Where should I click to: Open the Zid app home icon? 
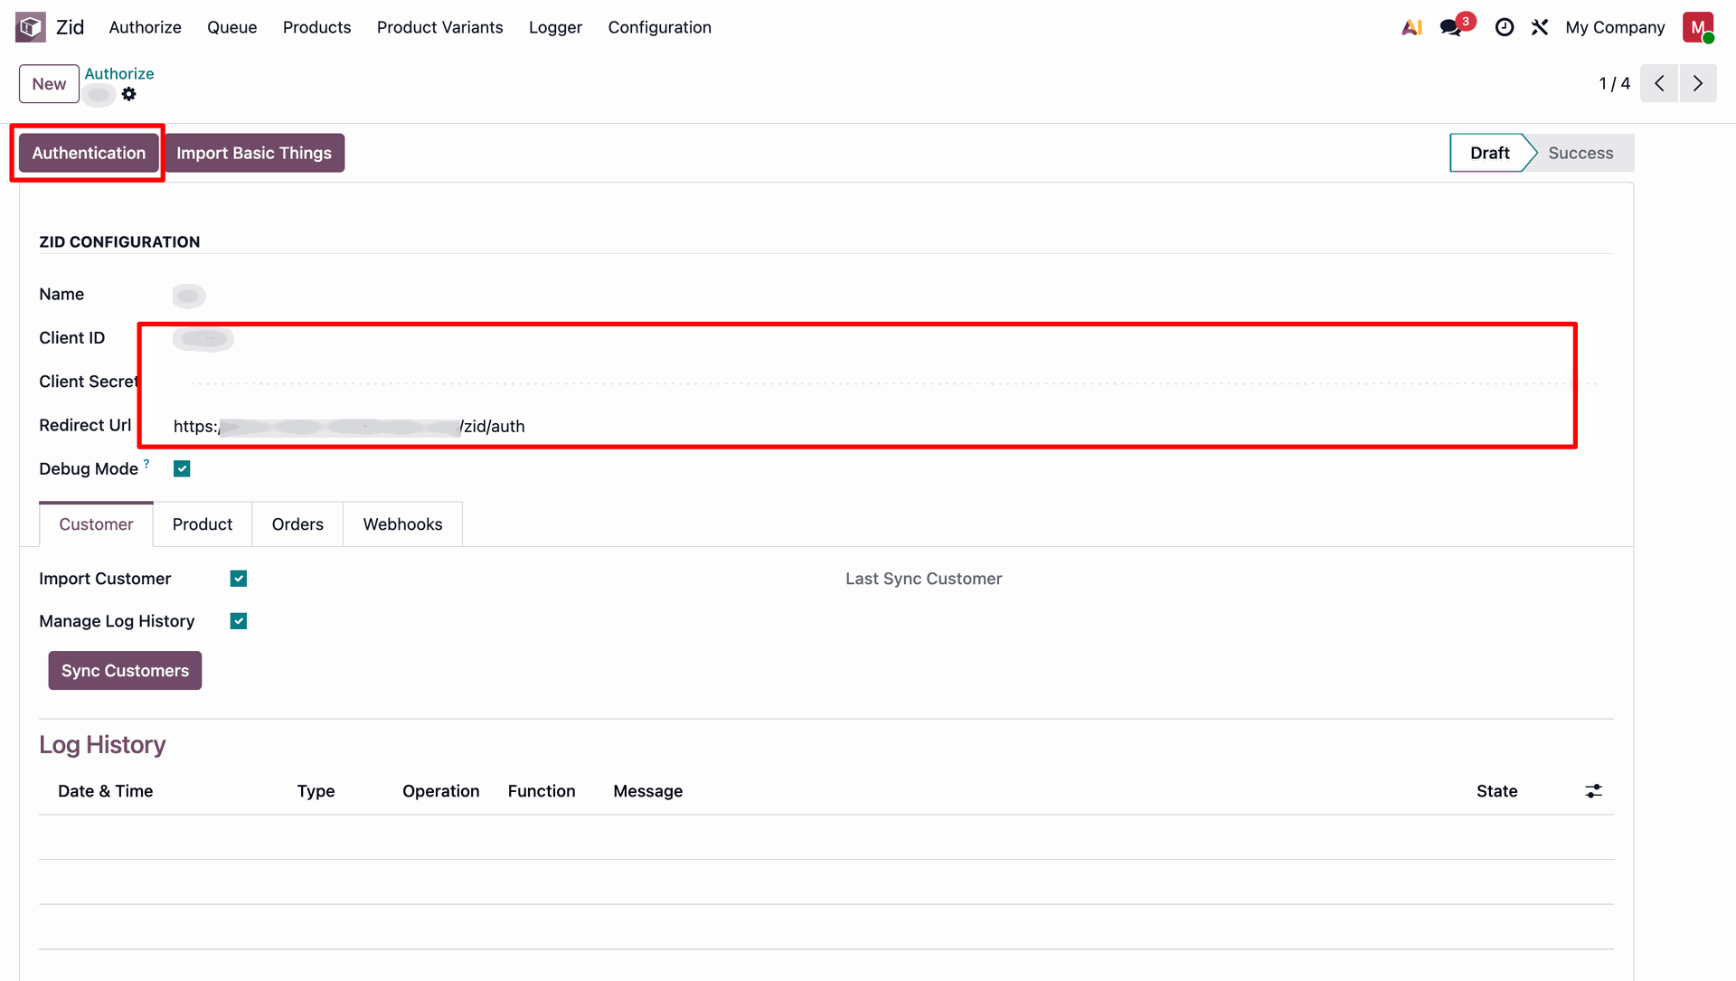pyautogui.click(x=30, y=27)
